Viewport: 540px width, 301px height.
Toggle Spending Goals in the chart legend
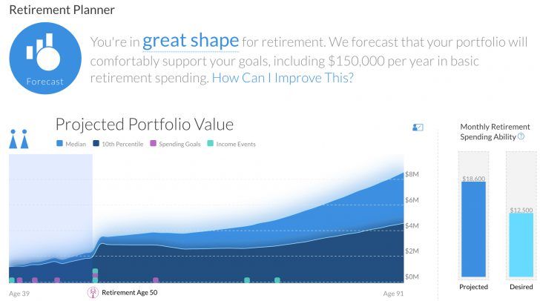tap(176, 144)
